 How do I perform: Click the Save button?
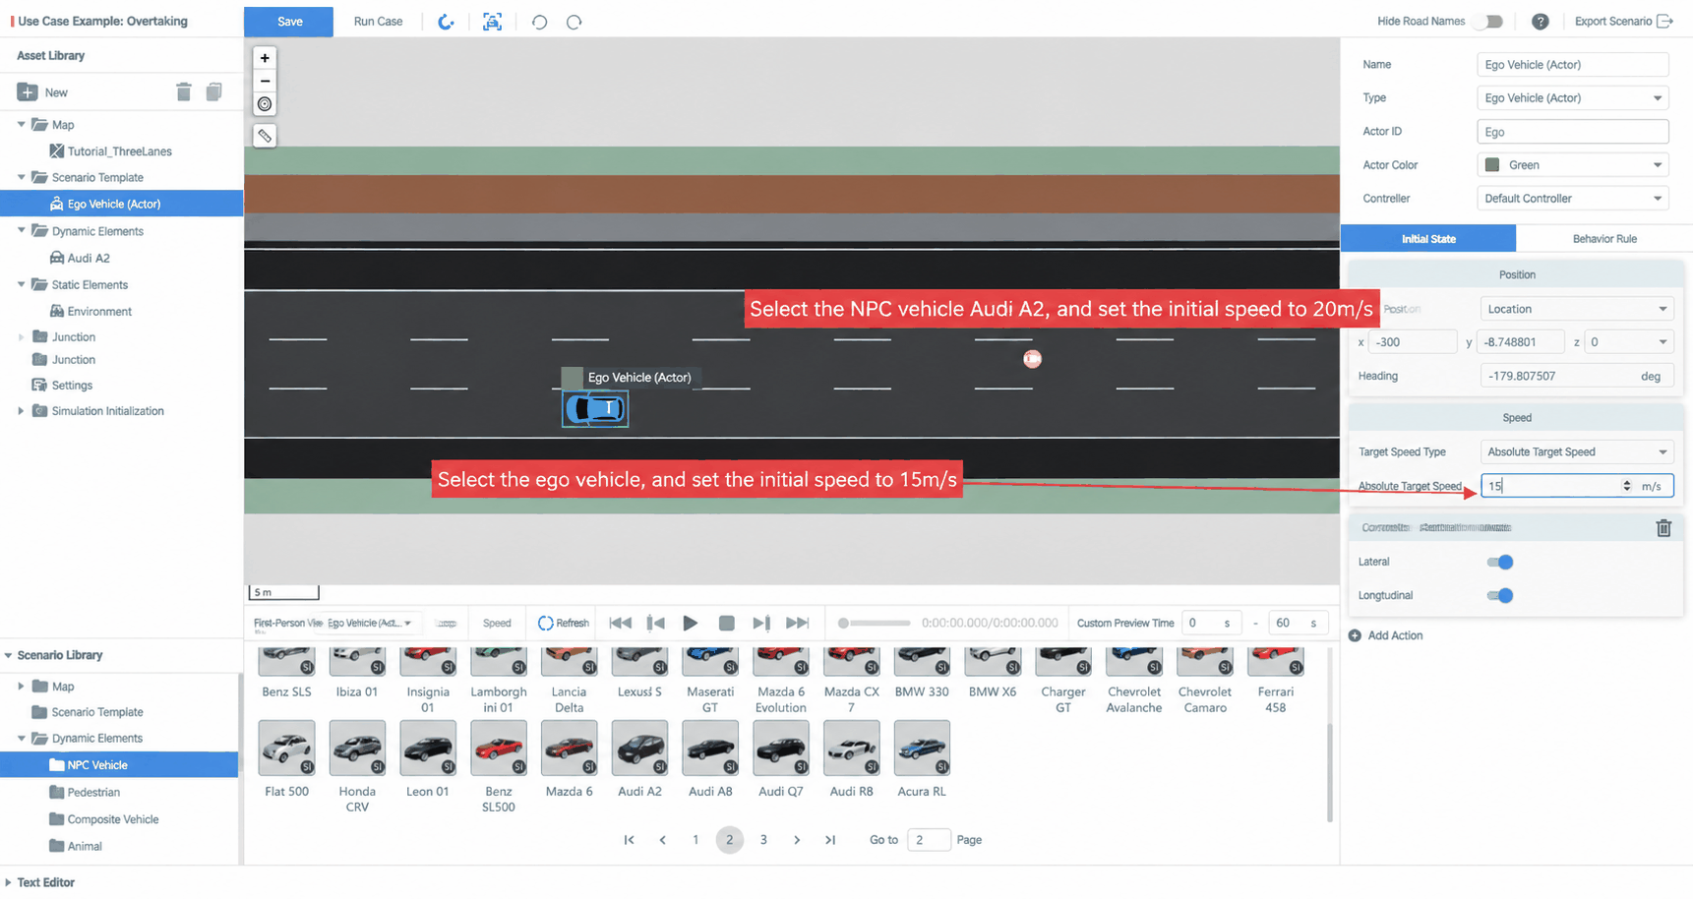(289, 22)
